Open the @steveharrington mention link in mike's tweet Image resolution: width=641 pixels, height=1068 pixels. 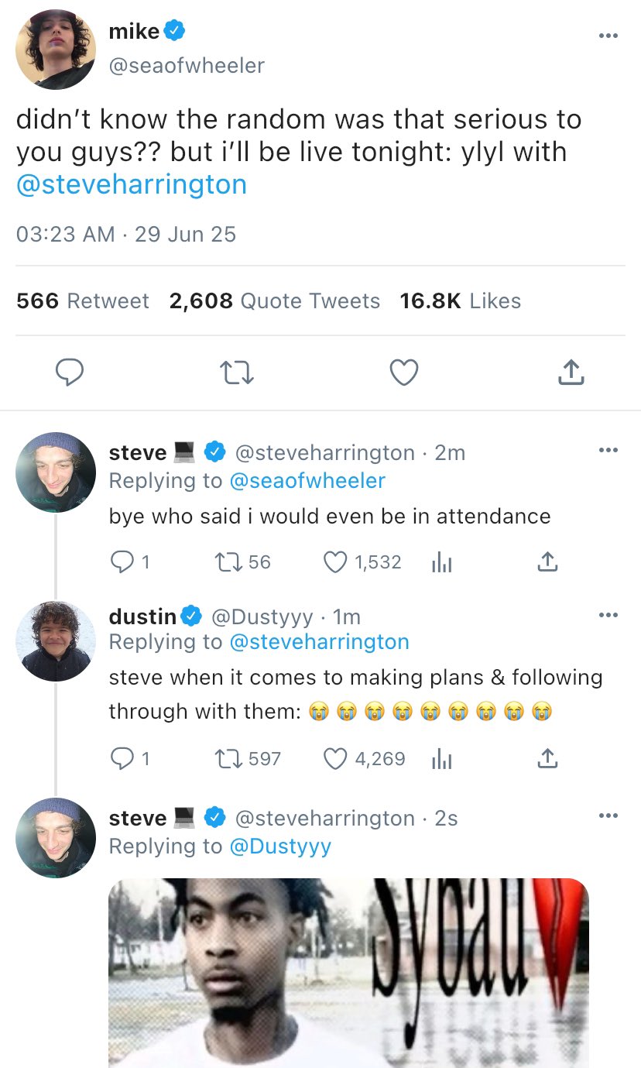[132, 184]
